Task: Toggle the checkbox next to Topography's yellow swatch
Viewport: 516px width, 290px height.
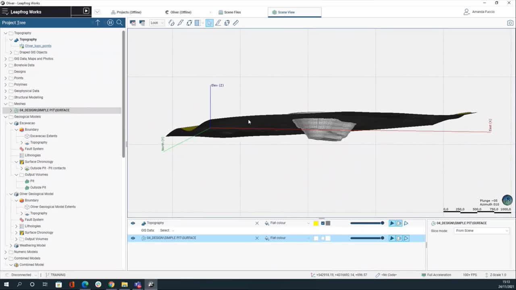Action: (x=322, y=223)
